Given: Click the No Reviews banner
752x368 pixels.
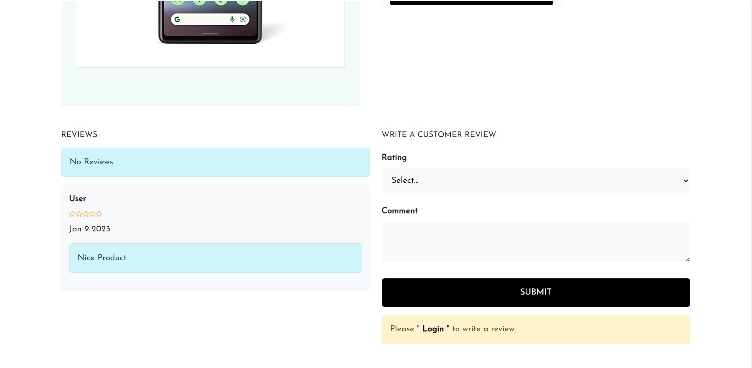Looking at the screenshot, I should 215,162.
